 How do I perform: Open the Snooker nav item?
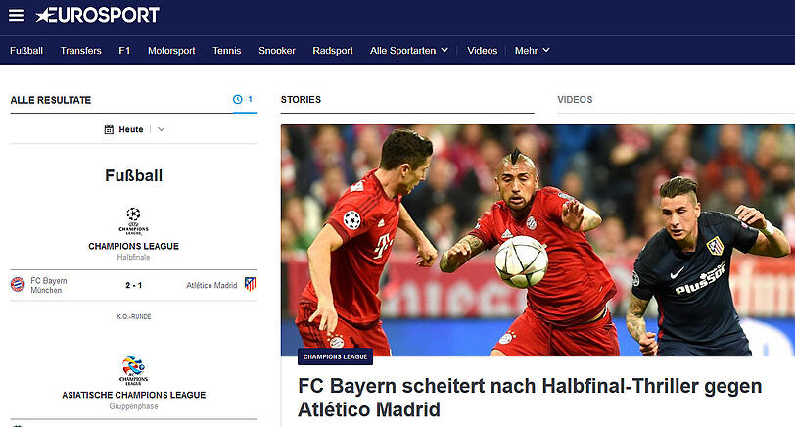[x=277, y=51]
